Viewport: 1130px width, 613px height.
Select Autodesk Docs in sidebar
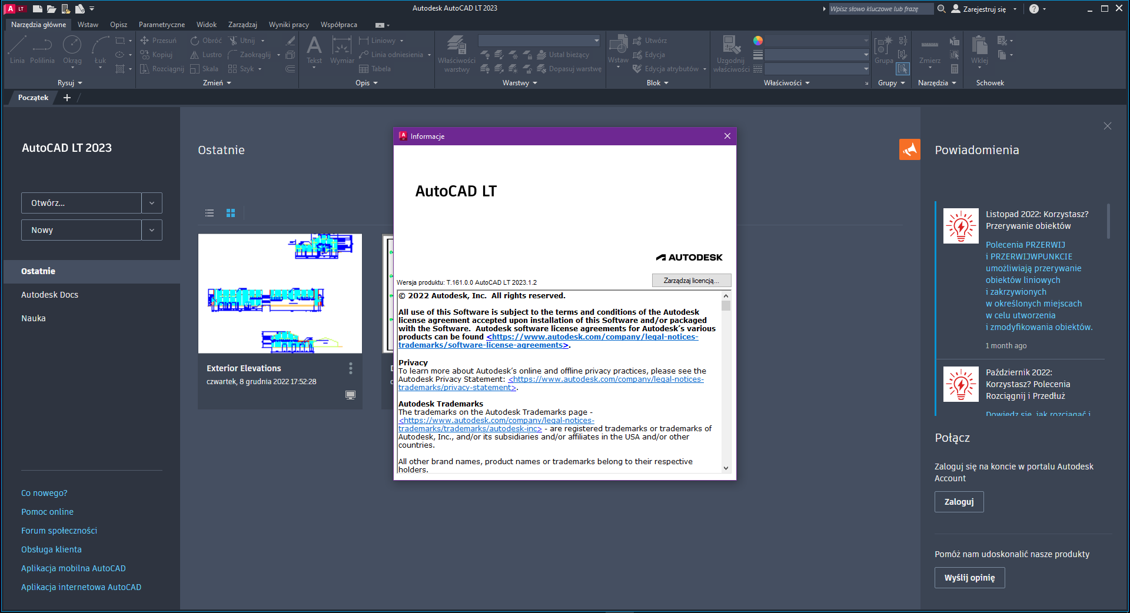pyautogui.click(x=49, y=295)
